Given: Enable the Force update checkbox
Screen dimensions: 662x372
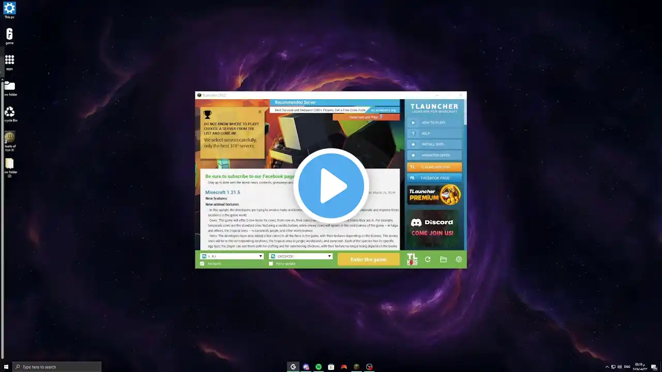Looking at the screenshot, I should tap(270, 264).
